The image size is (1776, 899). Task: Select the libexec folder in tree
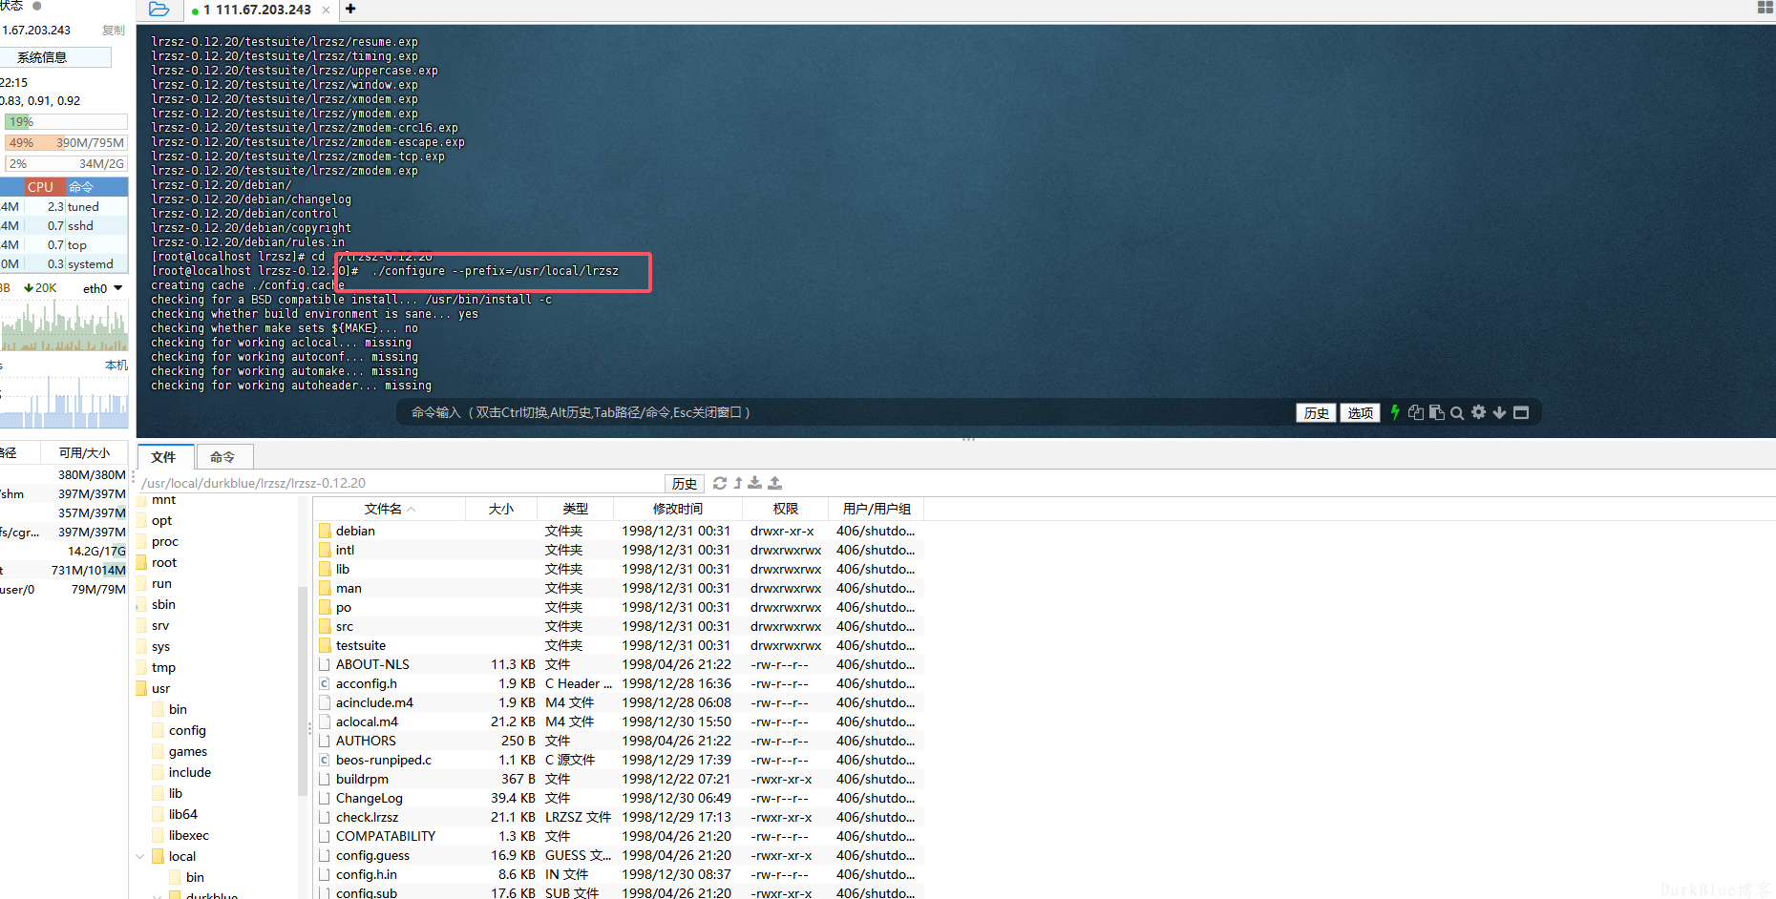point(189,835)
